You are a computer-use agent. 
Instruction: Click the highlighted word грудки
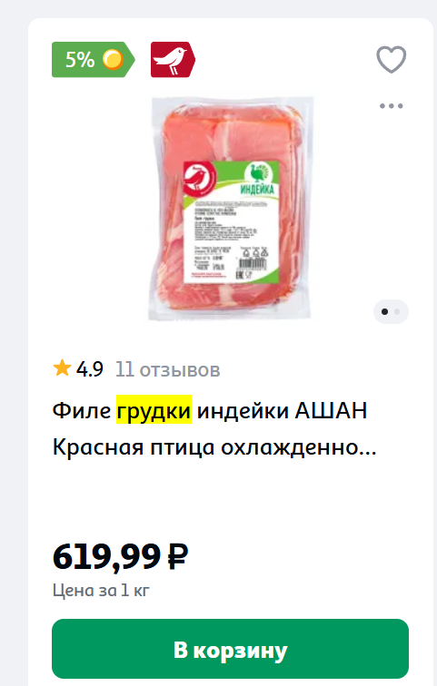tap(154, 410)
